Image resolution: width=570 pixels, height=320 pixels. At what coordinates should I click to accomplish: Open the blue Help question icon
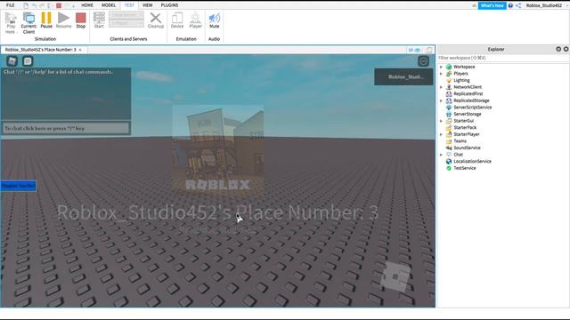[x=510, y=5]
